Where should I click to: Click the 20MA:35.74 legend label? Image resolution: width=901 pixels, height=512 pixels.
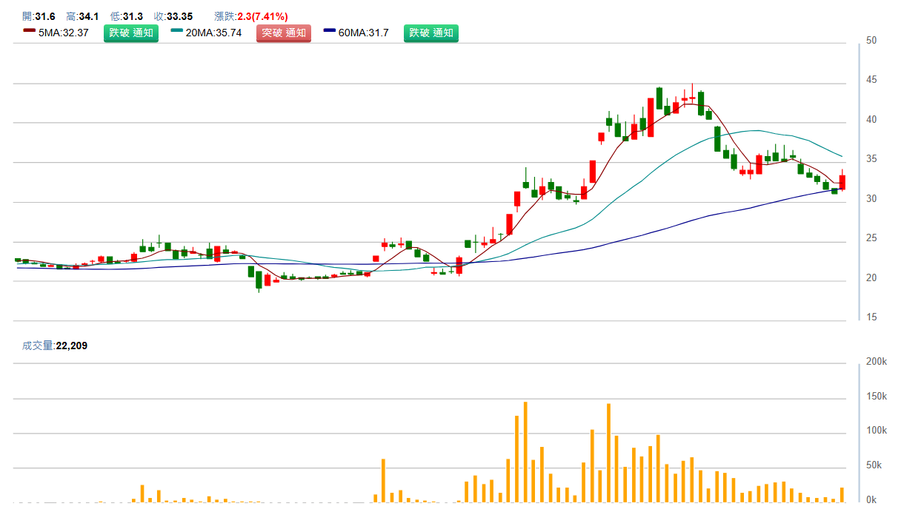(x=213, y=33)
